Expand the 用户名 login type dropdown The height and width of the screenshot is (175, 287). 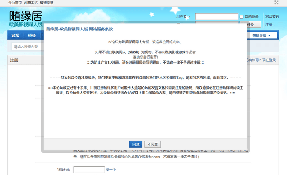(x=183, y=17)
